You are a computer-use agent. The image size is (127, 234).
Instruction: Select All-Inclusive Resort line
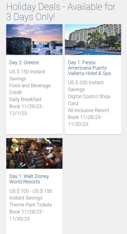88,110
